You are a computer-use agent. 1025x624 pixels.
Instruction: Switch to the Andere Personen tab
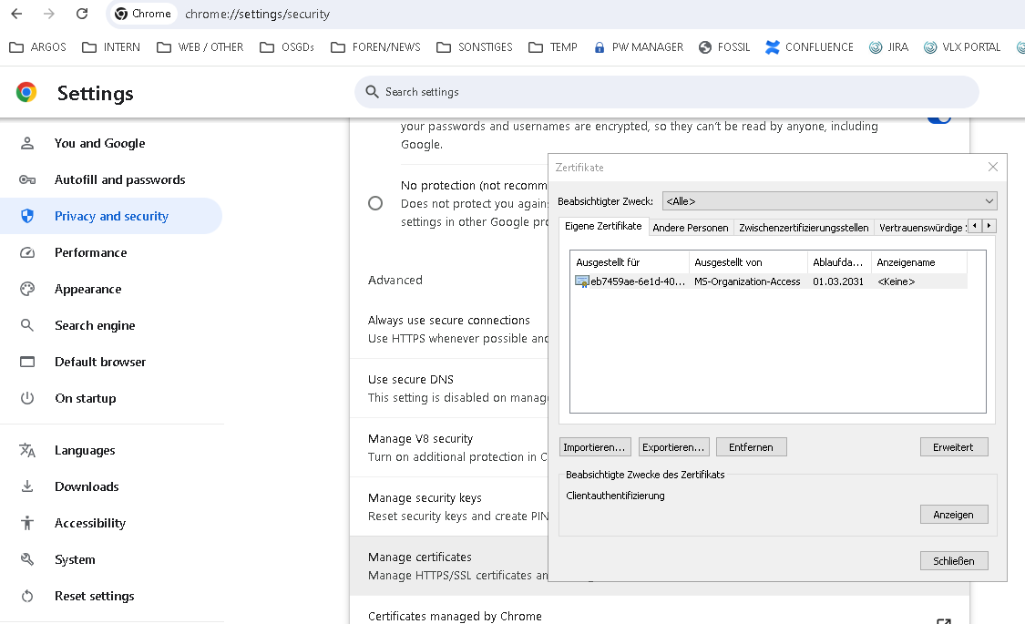691,228
